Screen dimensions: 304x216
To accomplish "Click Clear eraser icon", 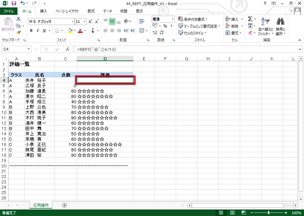I will click(x=250, y=33).
